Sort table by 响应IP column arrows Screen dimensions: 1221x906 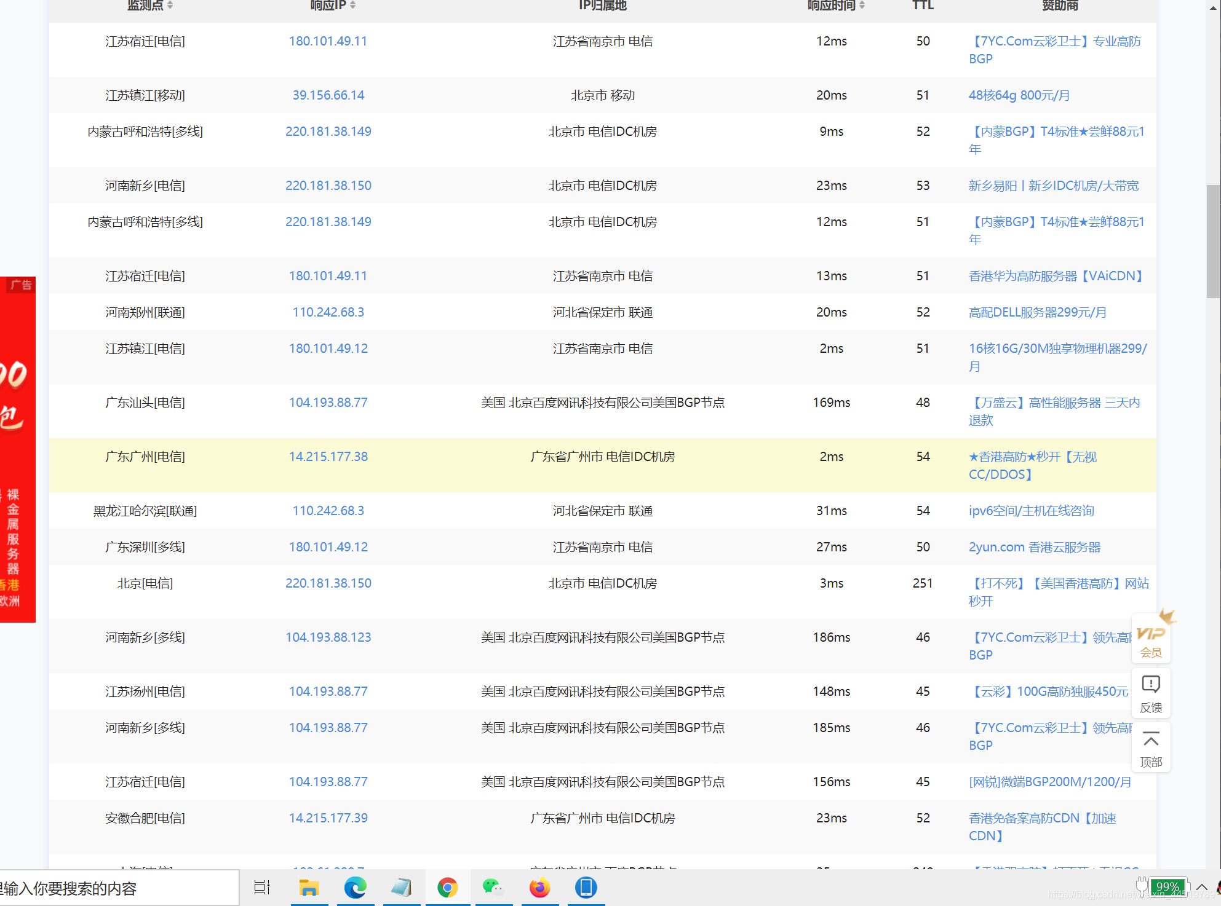pos(352,5)
